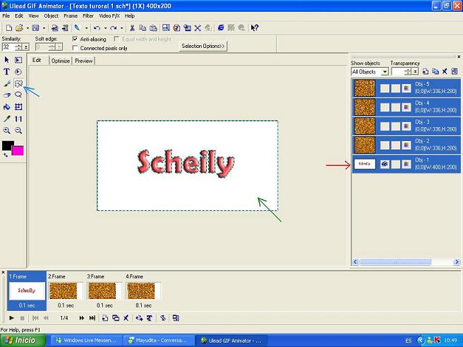This screenshot has height=347, width=463.
Task: Select the Actual Size 1:1 tool
Action: click(x=18, y=118)
